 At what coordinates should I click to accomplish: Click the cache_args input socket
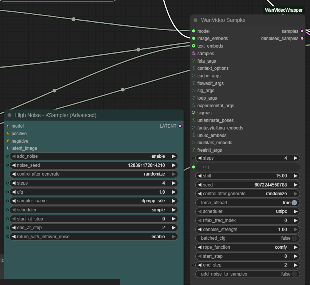coord(193,75)
